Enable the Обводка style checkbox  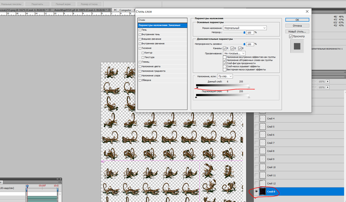coord(140,80)
